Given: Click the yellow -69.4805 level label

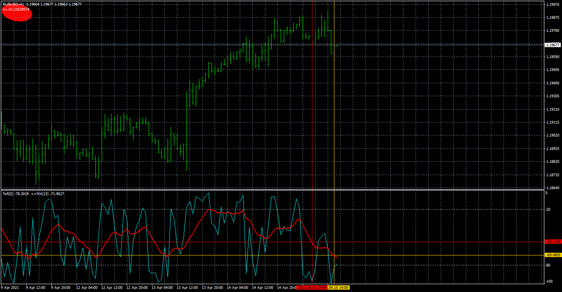Looking at the screenshot, I should pos(553,255).
